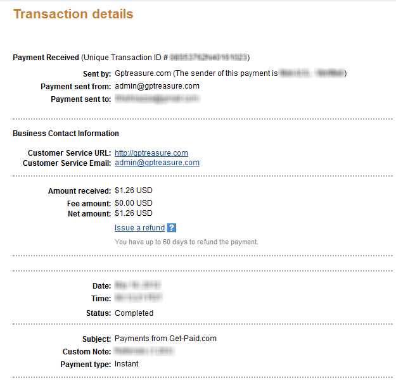Click the blurred Date value

[134, 286]
